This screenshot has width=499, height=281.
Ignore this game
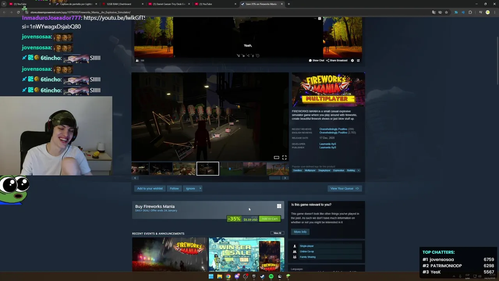click(x=190, y=189)
